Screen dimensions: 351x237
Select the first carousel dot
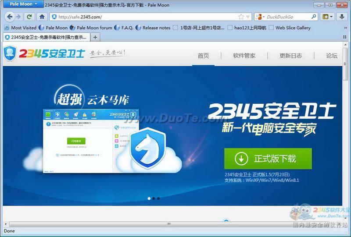(x=149, y=198)
